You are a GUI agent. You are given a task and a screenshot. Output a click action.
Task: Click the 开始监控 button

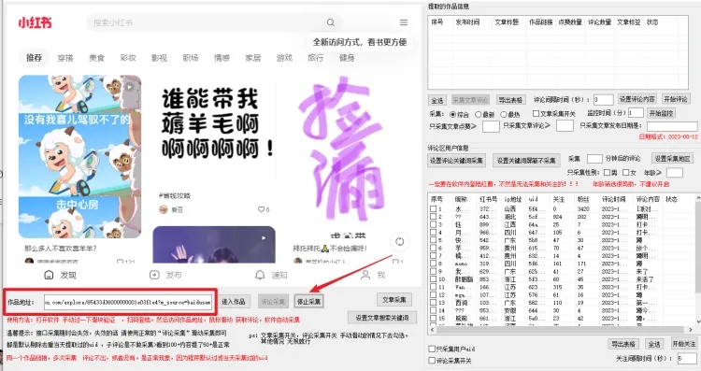point(661,113)
